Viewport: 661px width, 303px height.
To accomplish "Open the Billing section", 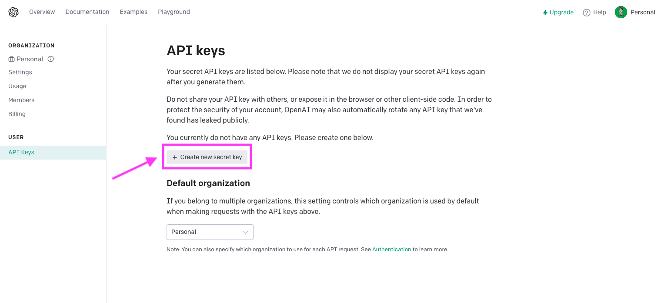I will click(x=17, y=114).
